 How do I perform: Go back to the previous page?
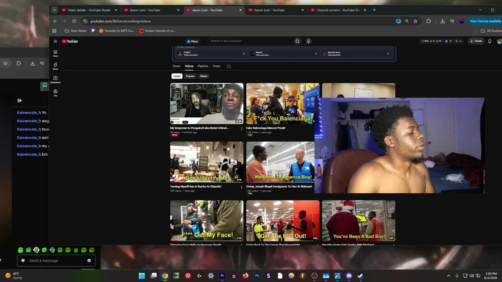point(55,21)
